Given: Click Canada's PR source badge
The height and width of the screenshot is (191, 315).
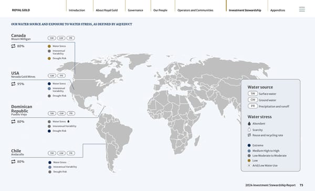Looking at the screenshot, I should [x=71, y=38].
